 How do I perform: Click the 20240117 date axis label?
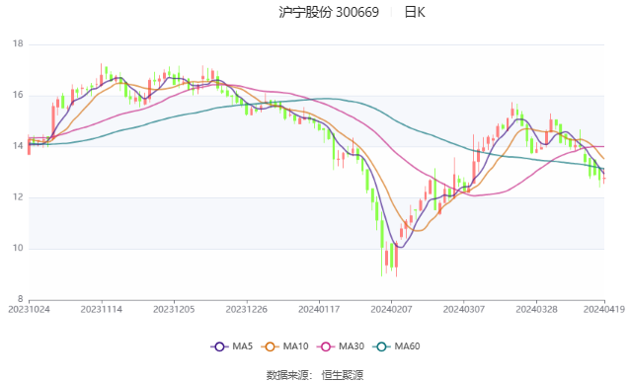tap(319, 309)
